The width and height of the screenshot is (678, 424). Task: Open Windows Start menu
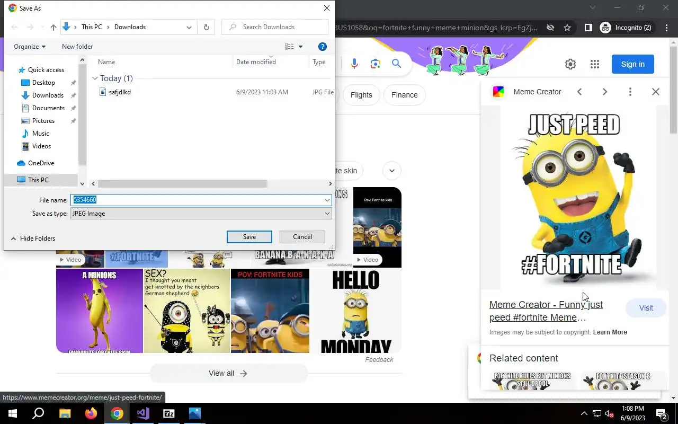[13, 413]
